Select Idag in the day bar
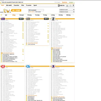 click(x=14, y=15)
